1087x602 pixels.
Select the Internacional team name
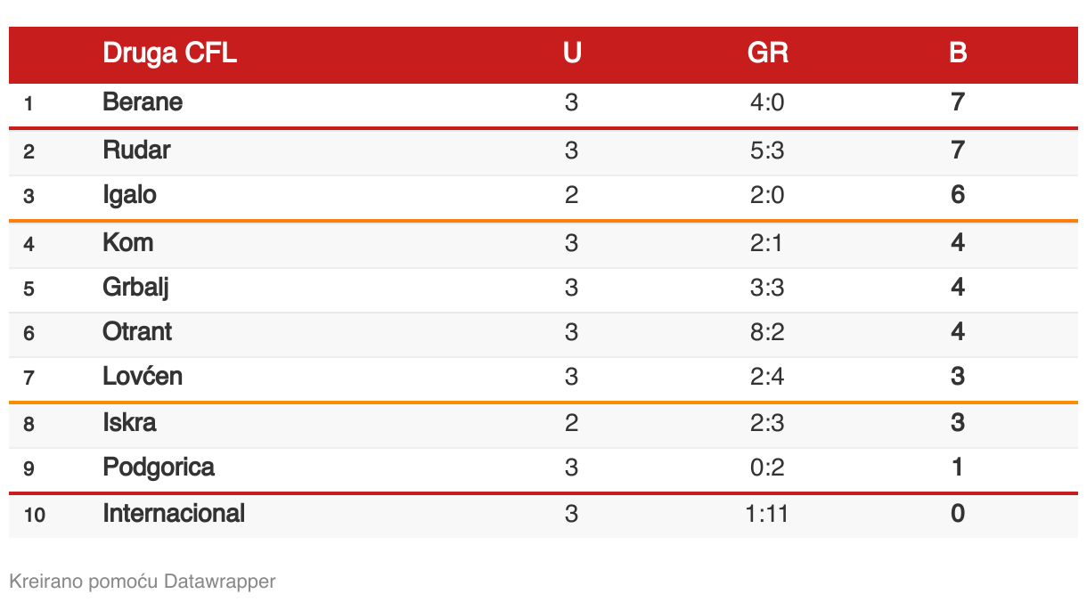[174, 513]
